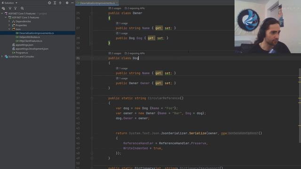Image resolution: width=301 pixels, height=169 pixels.
Task: Click the C# icon of Program.cs
Action: pyautogui.click(x=14, y=53)
